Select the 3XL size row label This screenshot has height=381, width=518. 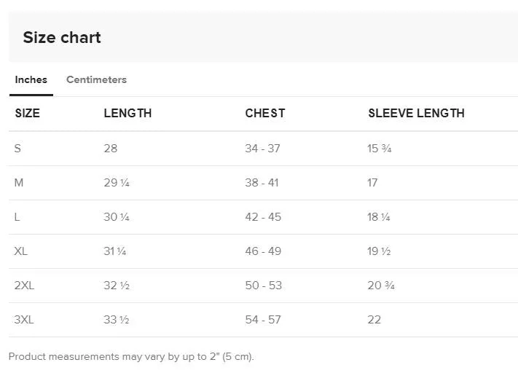(24, 320)
